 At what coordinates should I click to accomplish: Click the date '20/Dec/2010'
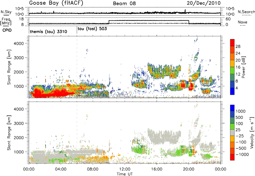204,3
